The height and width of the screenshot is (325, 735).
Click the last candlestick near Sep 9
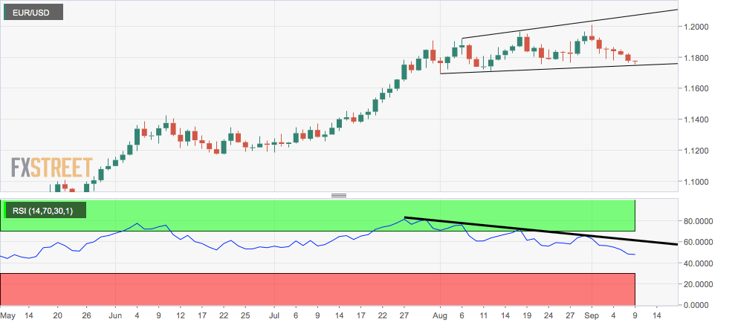coord(635,62)
